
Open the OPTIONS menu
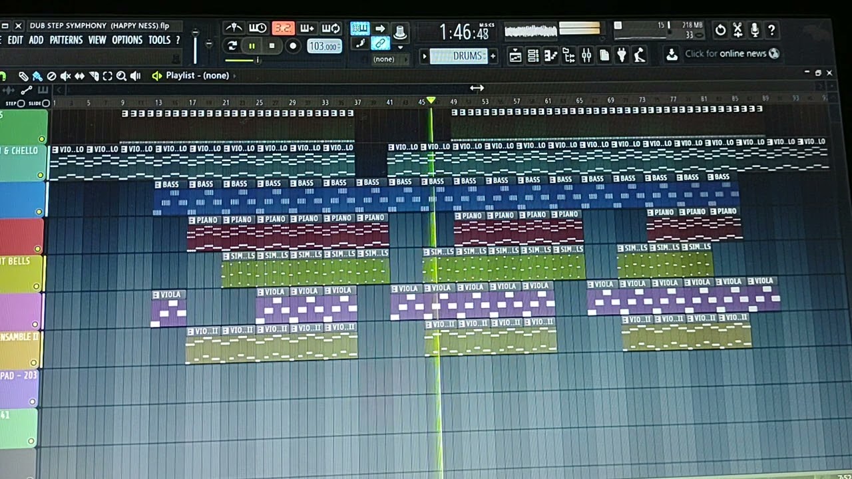127,40
